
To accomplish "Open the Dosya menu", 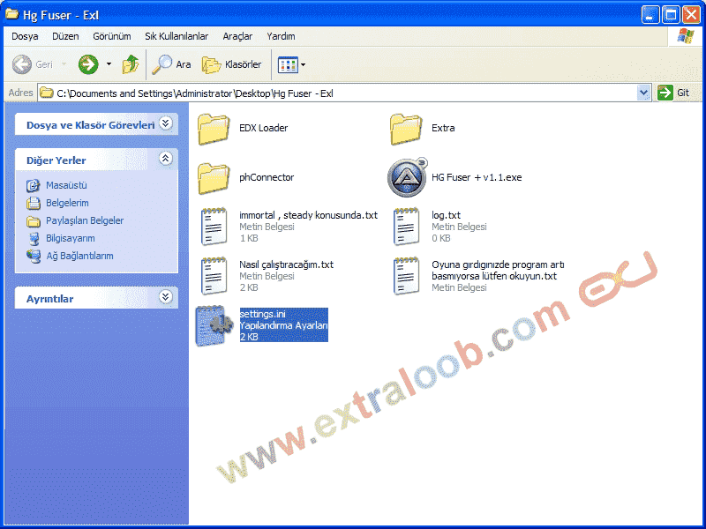I will tap(25, 36).
